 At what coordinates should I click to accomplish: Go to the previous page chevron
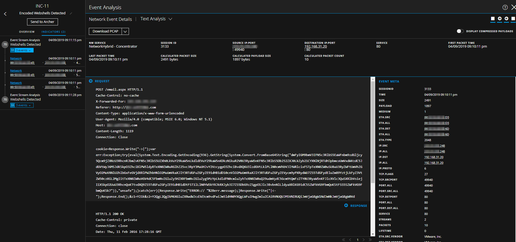click(x=350, y=240)
